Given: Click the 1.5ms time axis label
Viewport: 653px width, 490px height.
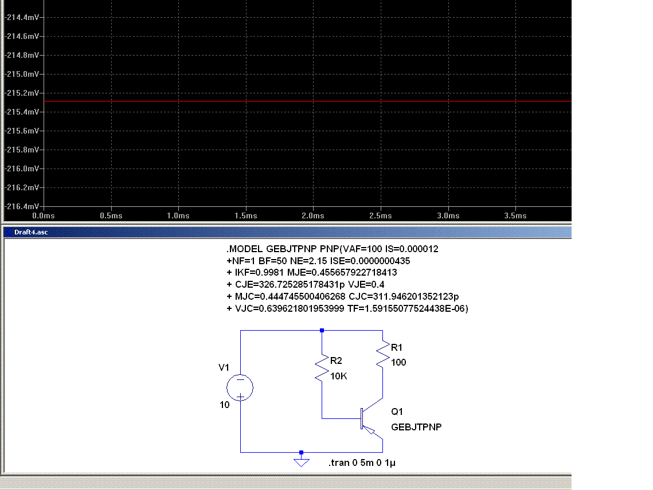Looking at the screenshot, I should 246,215.
